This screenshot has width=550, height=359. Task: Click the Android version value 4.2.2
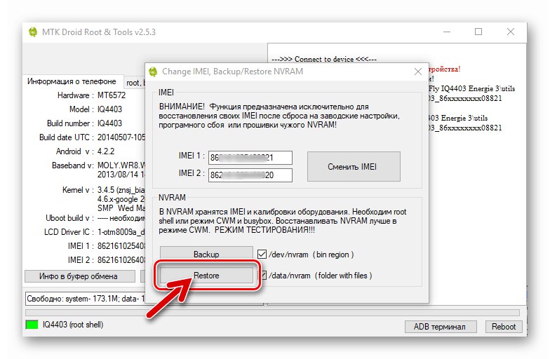pos(105,151)
